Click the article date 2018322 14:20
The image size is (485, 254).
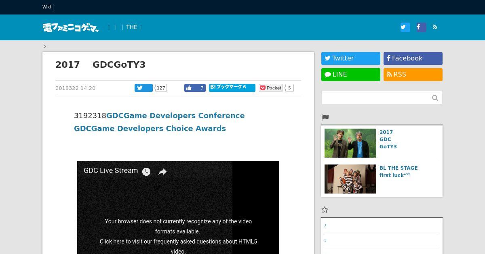(76, 88)
